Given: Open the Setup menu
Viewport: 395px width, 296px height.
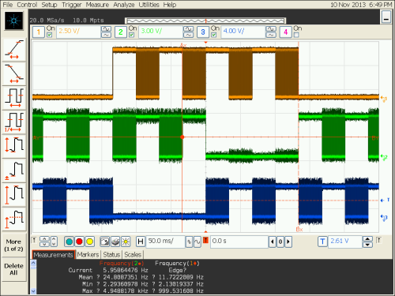Looking at the screenshot, I should pyautogui.click(x=49, y=5).
